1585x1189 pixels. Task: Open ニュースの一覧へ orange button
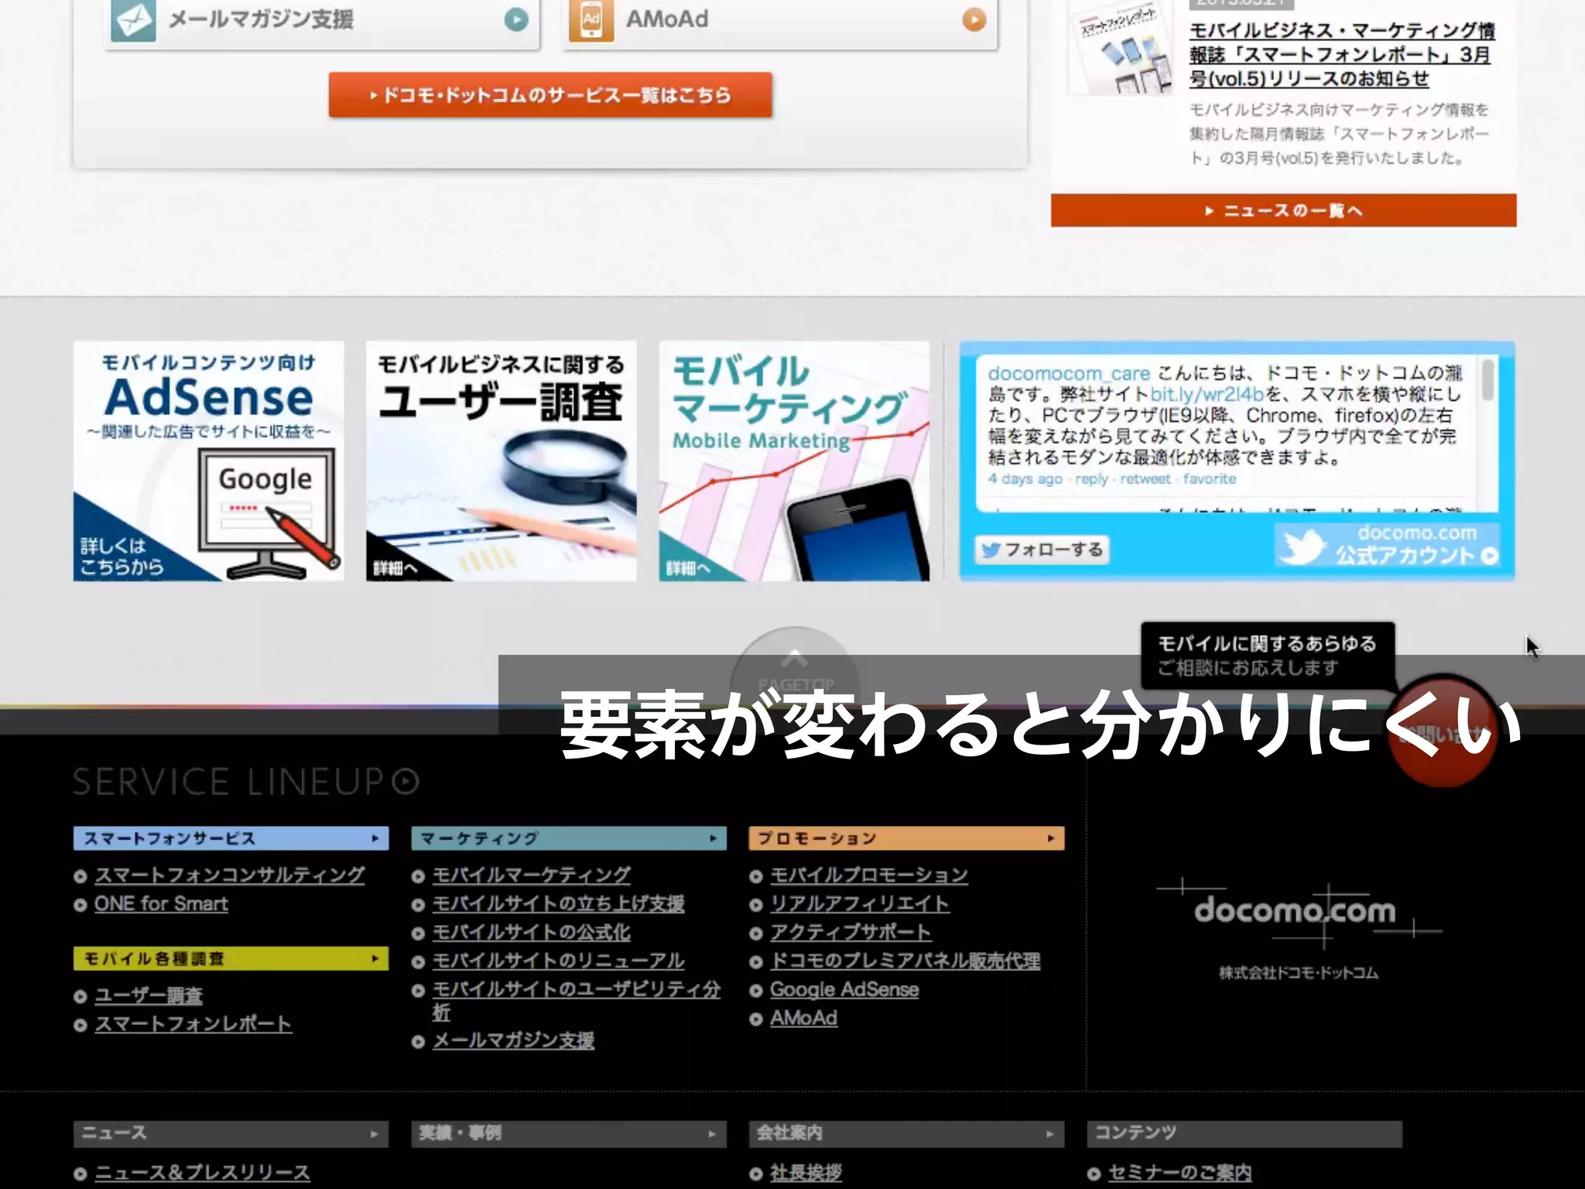[x=1283, y=211]
